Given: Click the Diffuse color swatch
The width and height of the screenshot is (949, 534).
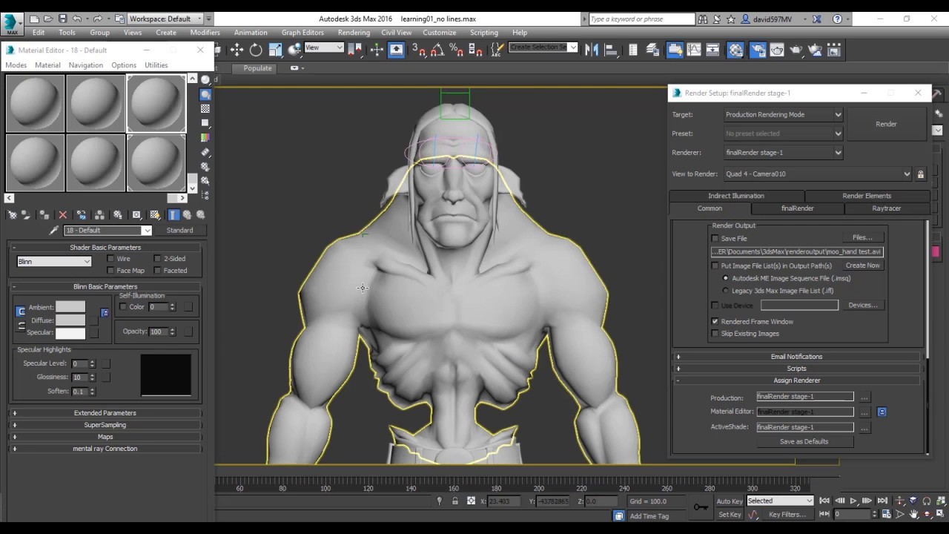Looking at the screenshot, I should pos(70,320).
